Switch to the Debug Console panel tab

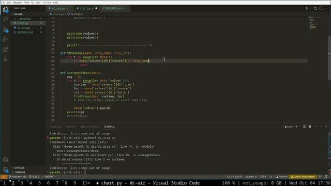click(x=89, y=127)
